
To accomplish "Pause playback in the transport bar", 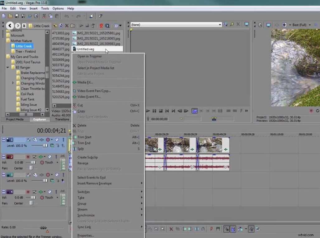I will 155,111.
